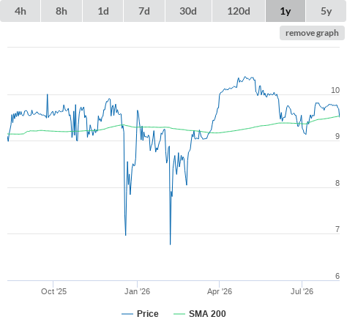
Task: Click the Jul '26 axis label
Action: 302,291
